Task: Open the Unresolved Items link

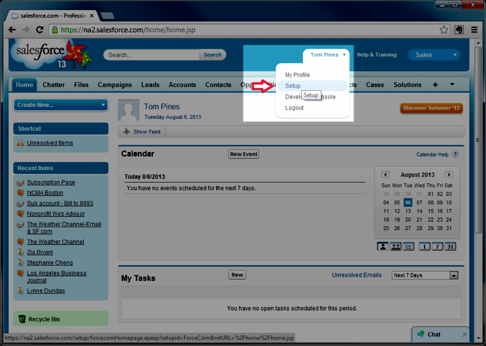Action: tap(50, 143)
